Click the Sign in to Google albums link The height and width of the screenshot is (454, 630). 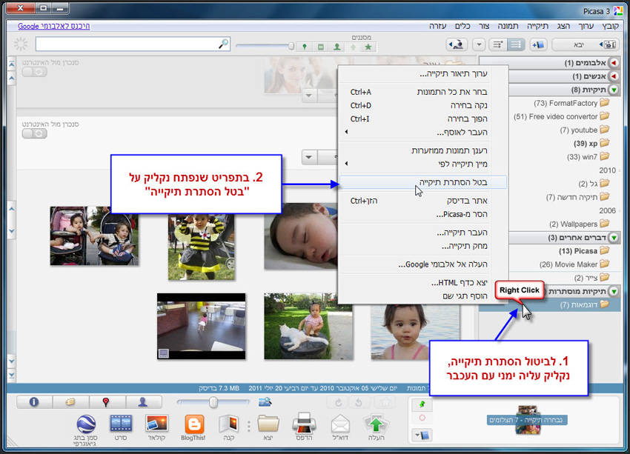pos(54,26)
